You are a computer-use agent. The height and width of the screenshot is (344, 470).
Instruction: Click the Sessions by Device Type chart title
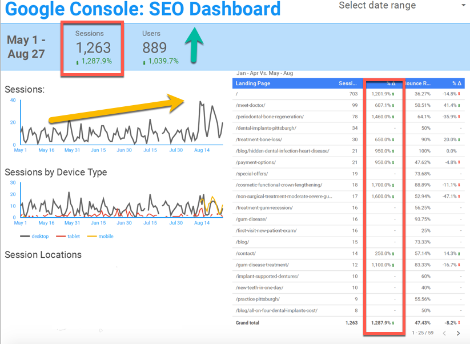click(x=56, y=172)
